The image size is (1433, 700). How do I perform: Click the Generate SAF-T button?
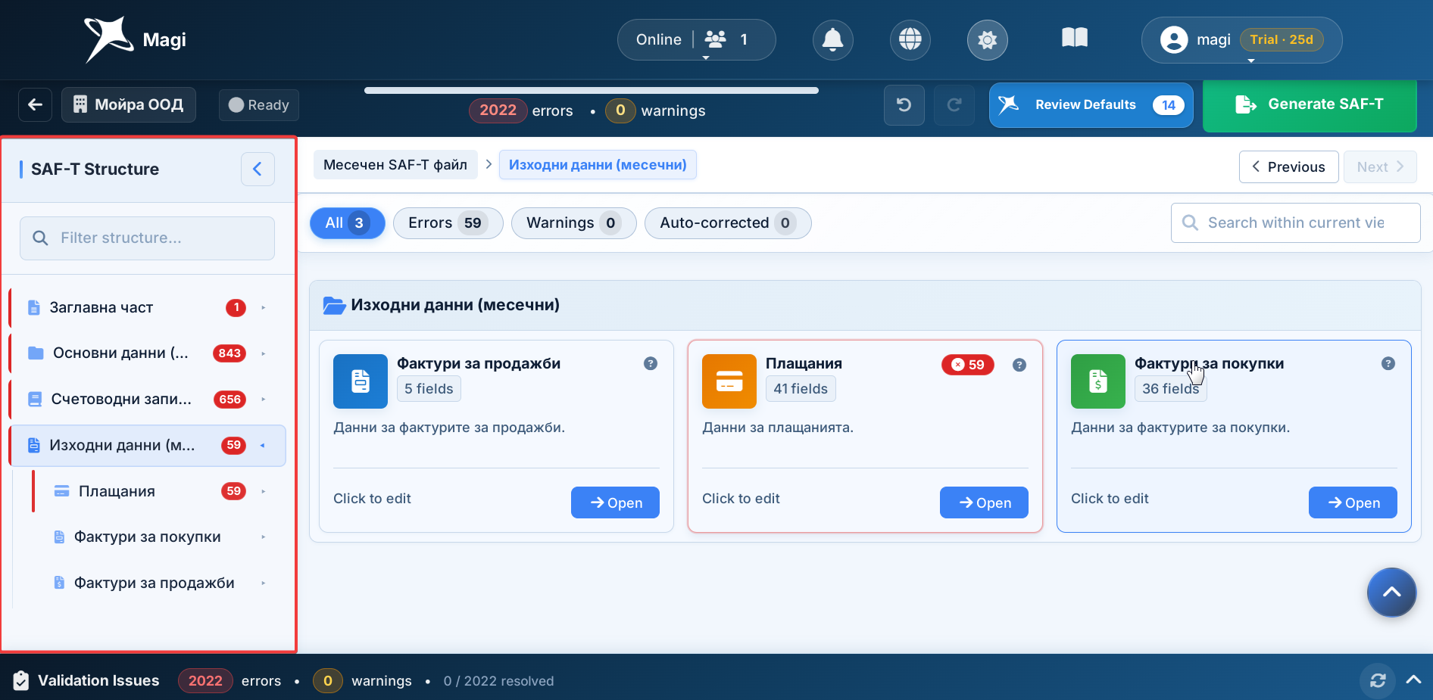pos(1310,104)
